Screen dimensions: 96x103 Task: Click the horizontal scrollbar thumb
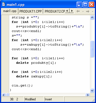[8, 95]
